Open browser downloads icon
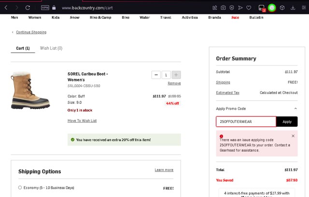309x197 pixels. (293, 8)
